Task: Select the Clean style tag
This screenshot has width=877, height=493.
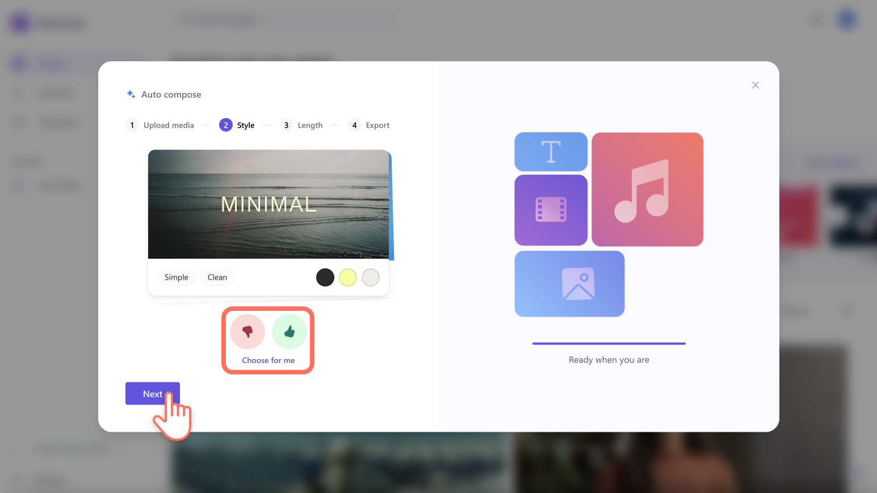Action: [217, 277]
